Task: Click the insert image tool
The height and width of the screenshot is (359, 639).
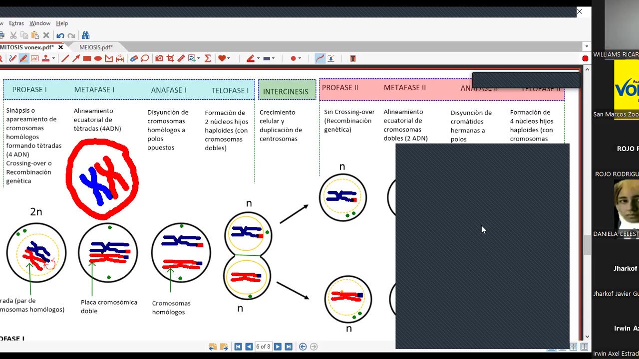Action: 192,58
